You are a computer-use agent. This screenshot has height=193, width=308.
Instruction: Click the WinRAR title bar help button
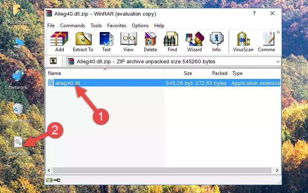[254, 13]
